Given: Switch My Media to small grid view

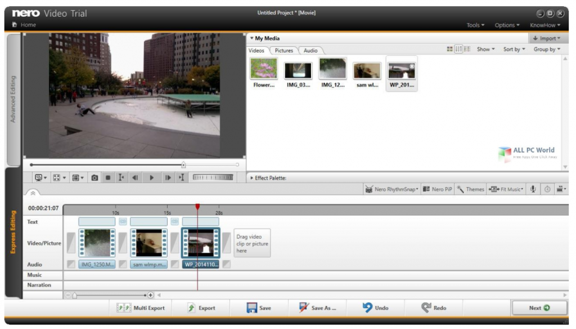Looking at the screenshot, I should [x=458, y=49].
